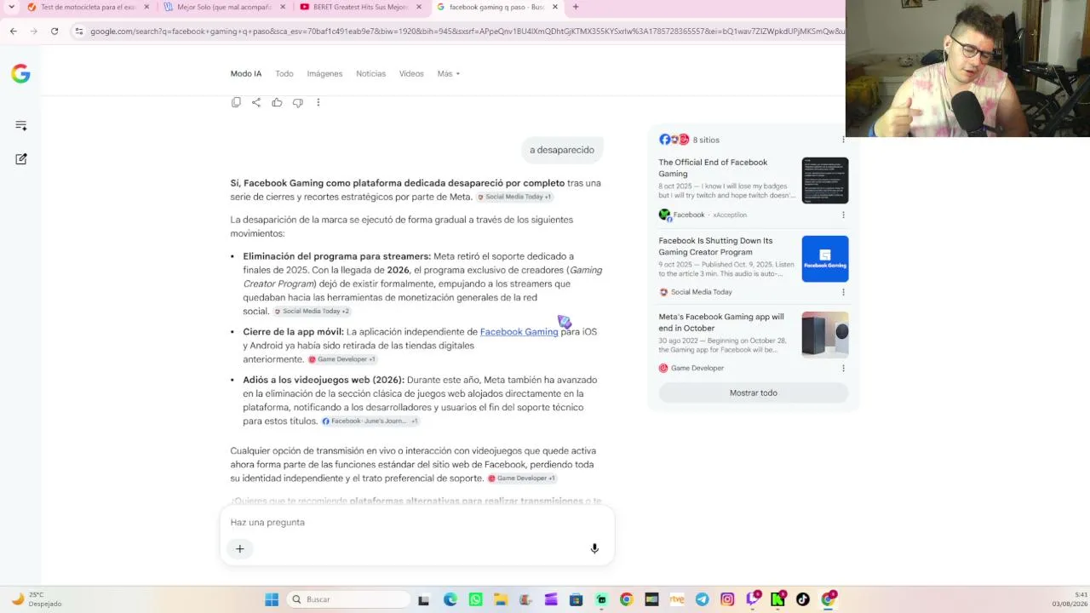Open options menu of 8 sitios panel
The image size is (1090, 613).
(843, 140)
